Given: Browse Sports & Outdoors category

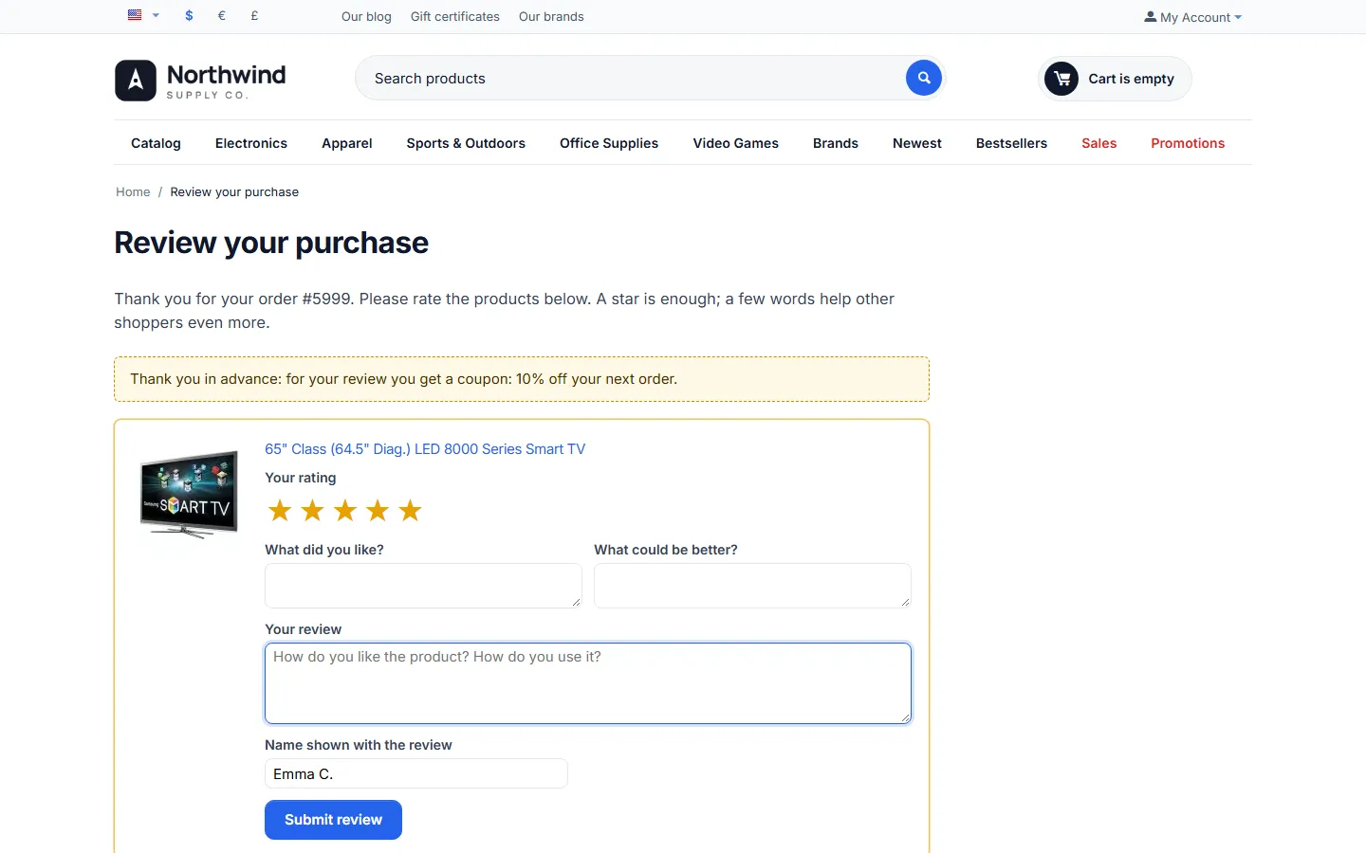Looking at the screenshot, I should [x=466, y=143].
